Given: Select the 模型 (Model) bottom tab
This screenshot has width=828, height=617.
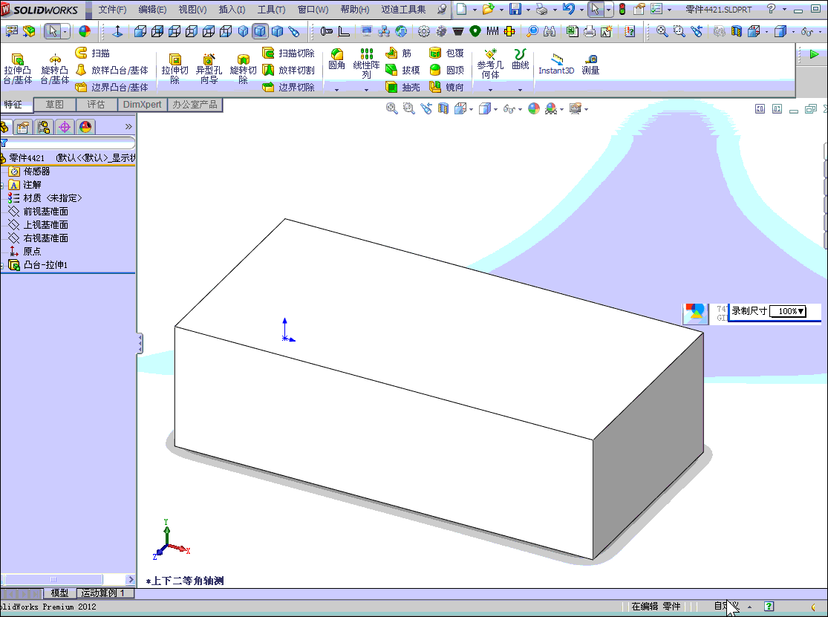Looking at the screenshot, I should tap(59, 593).
